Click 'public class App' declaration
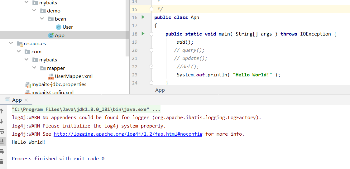The image size is (350, 169). (x=177, y=17)
